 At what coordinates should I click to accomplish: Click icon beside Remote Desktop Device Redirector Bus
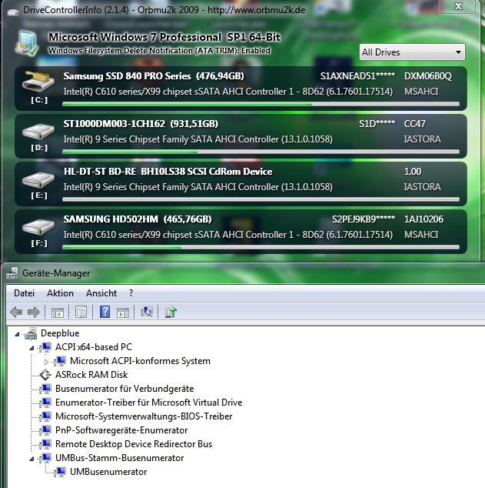(x=45, y=444)
